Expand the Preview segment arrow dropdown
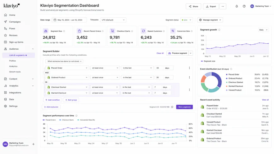This screenshot has width=274, height=154. coord(191,53)
